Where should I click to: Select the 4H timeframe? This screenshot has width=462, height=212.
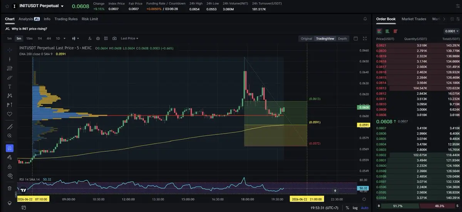(49, 39)
